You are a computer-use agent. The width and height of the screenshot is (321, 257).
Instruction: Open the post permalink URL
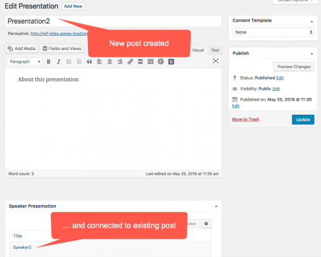click(59, 34)
